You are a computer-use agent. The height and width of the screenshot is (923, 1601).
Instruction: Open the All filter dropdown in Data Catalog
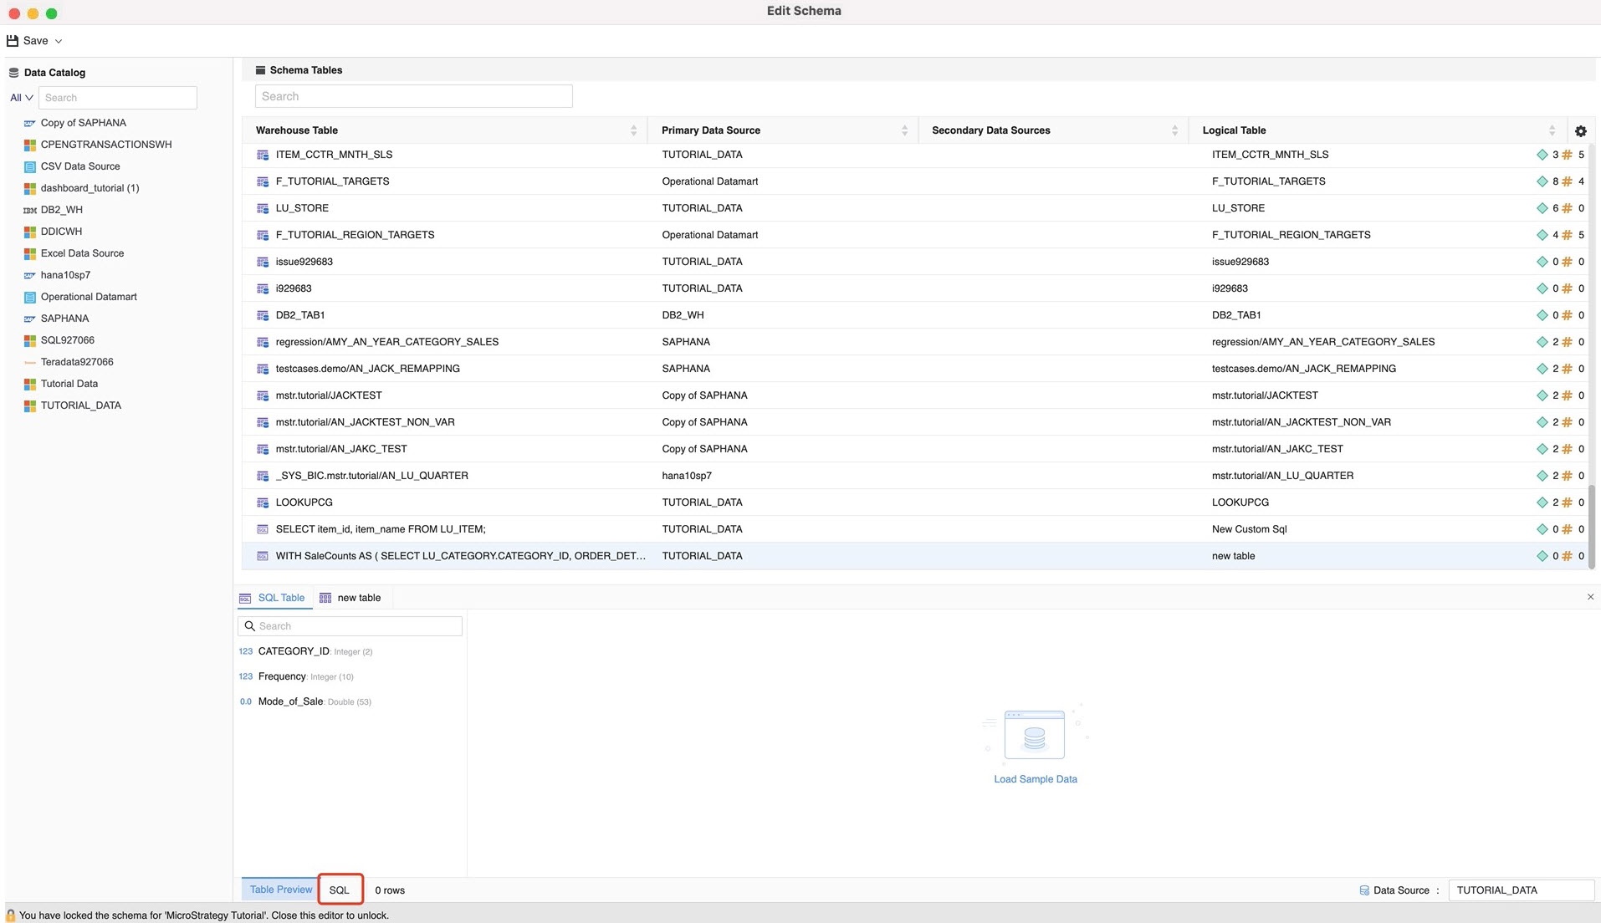click(x=21, y=97)
